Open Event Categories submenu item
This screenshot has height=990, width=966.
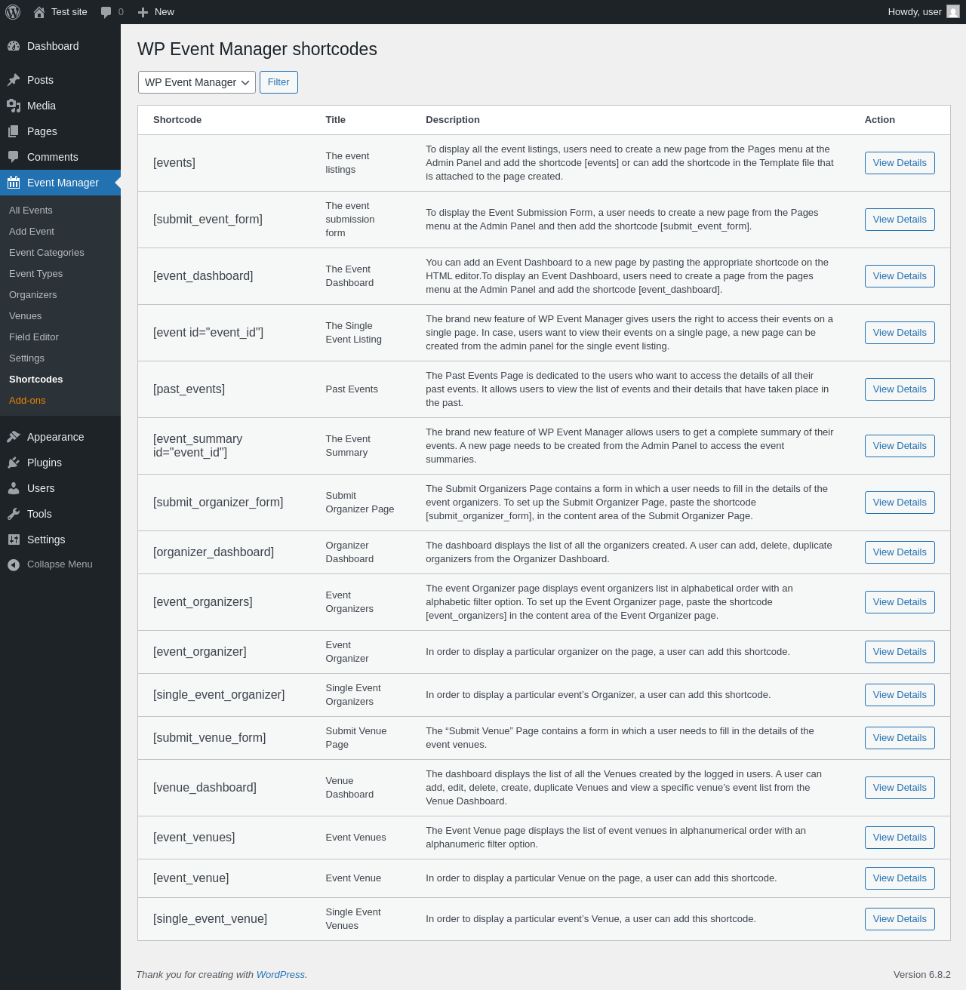click(x=60, y=253)
